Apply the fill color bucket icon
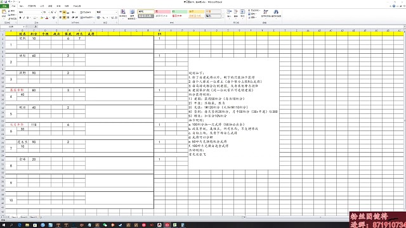406x228 pixels. pyautogui.click(x=41, y=18)
